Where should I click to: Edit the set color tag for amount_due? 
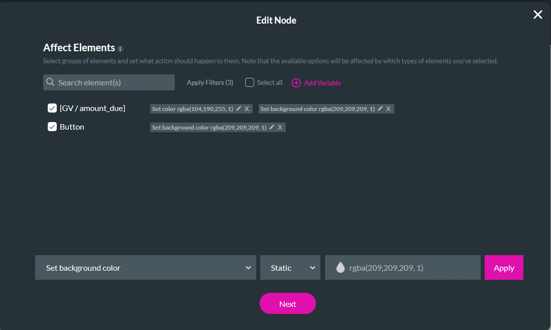tap(238, 108)
